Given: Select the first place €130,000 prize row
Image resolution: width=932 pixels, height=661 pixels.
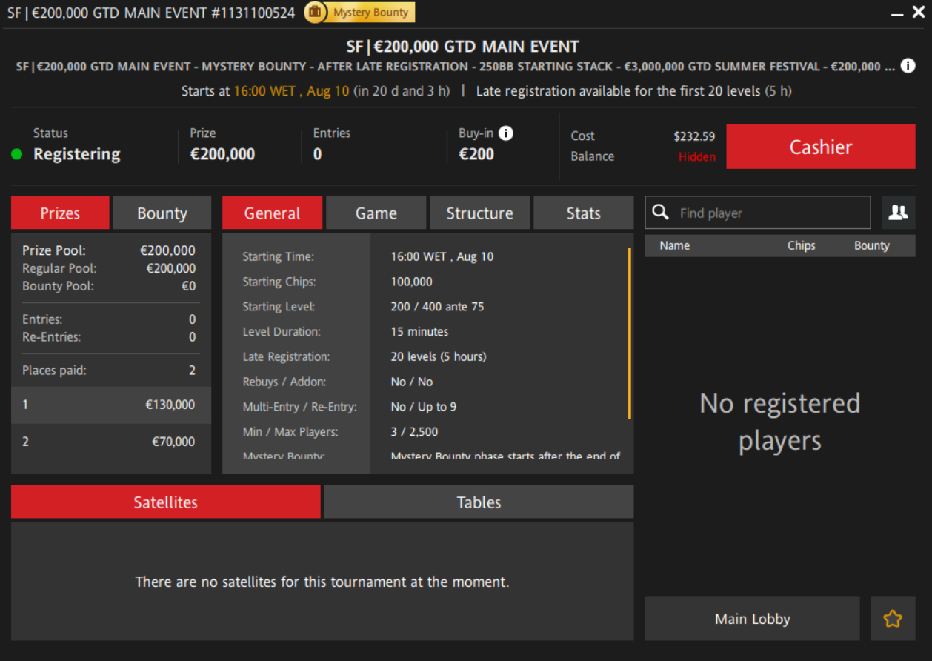Looking at the screenshot, I should [110, 405].
